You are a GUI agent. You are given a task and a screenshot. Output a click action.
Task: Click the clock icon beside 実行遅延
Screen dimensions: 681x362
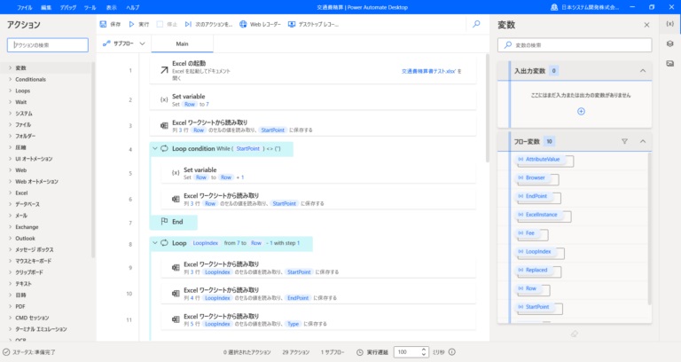pos(360,352)
